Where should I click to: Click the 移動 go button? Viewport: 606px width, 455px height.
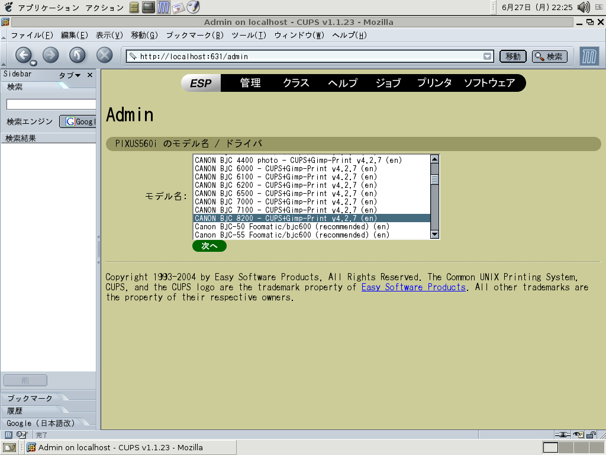513,56
